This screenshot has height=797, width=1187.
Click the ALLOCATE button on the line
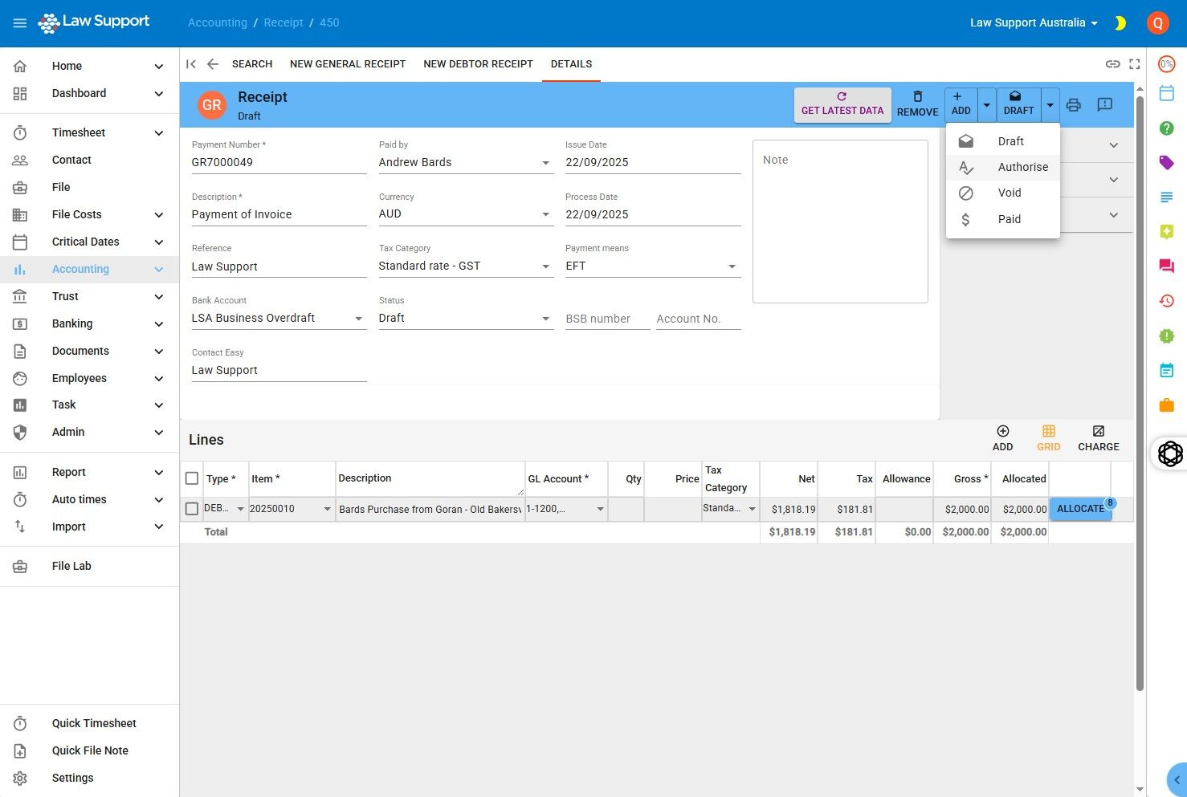pyautogui.click(x=1080, y=509)
